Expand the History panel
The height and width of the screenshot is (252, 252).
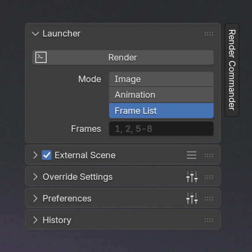pos(35,220)
